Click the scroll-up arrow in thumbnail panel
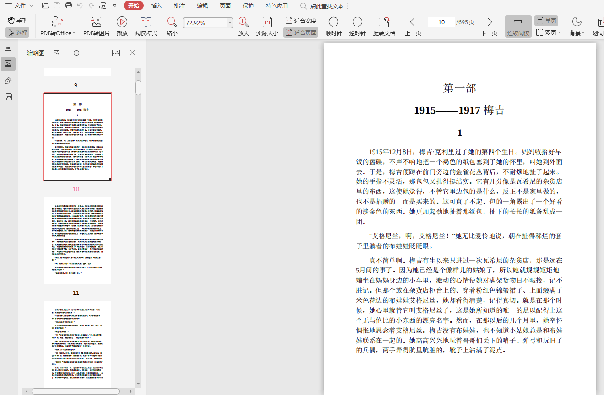The image size is (604, 395). [138, 71]
